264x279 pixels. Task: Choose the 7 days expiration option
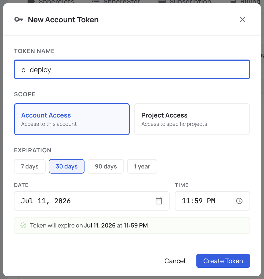(30, 166)
